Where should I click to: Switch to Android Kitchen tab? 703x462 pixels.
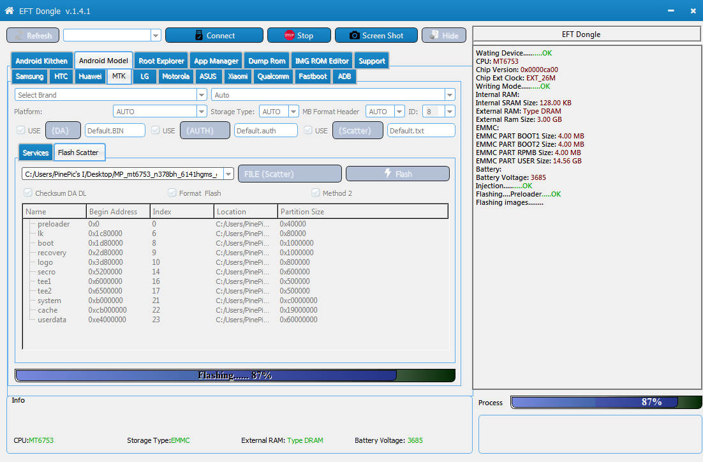(41, 61)
